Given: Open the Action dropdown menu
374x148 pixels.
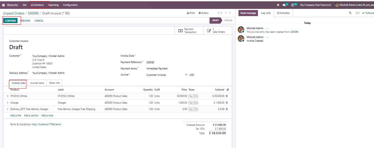Looking at the screenshot, I should [x=204, y=13].
